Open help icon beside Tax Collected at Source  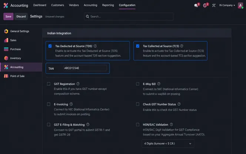182,46
